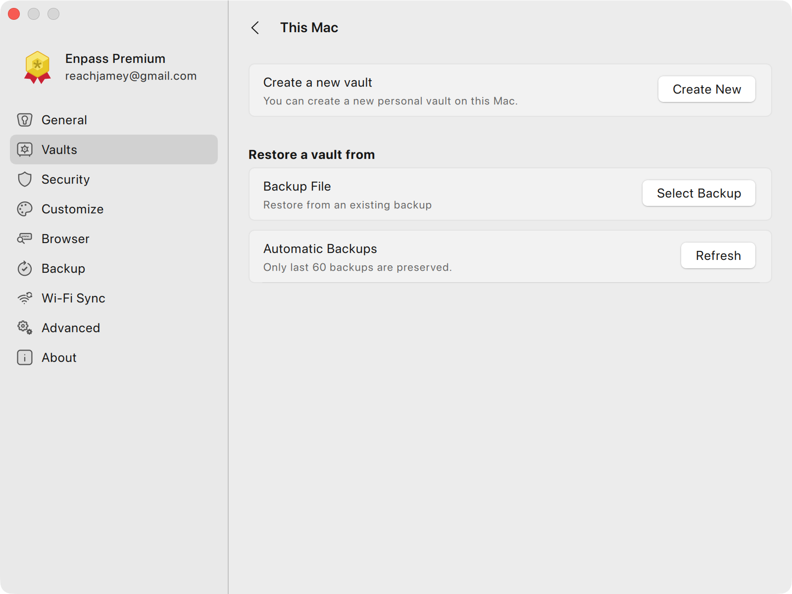The height and width of the screenshot is (594, 792).
Task: Open the General settings section
Action: pos(114,120)
